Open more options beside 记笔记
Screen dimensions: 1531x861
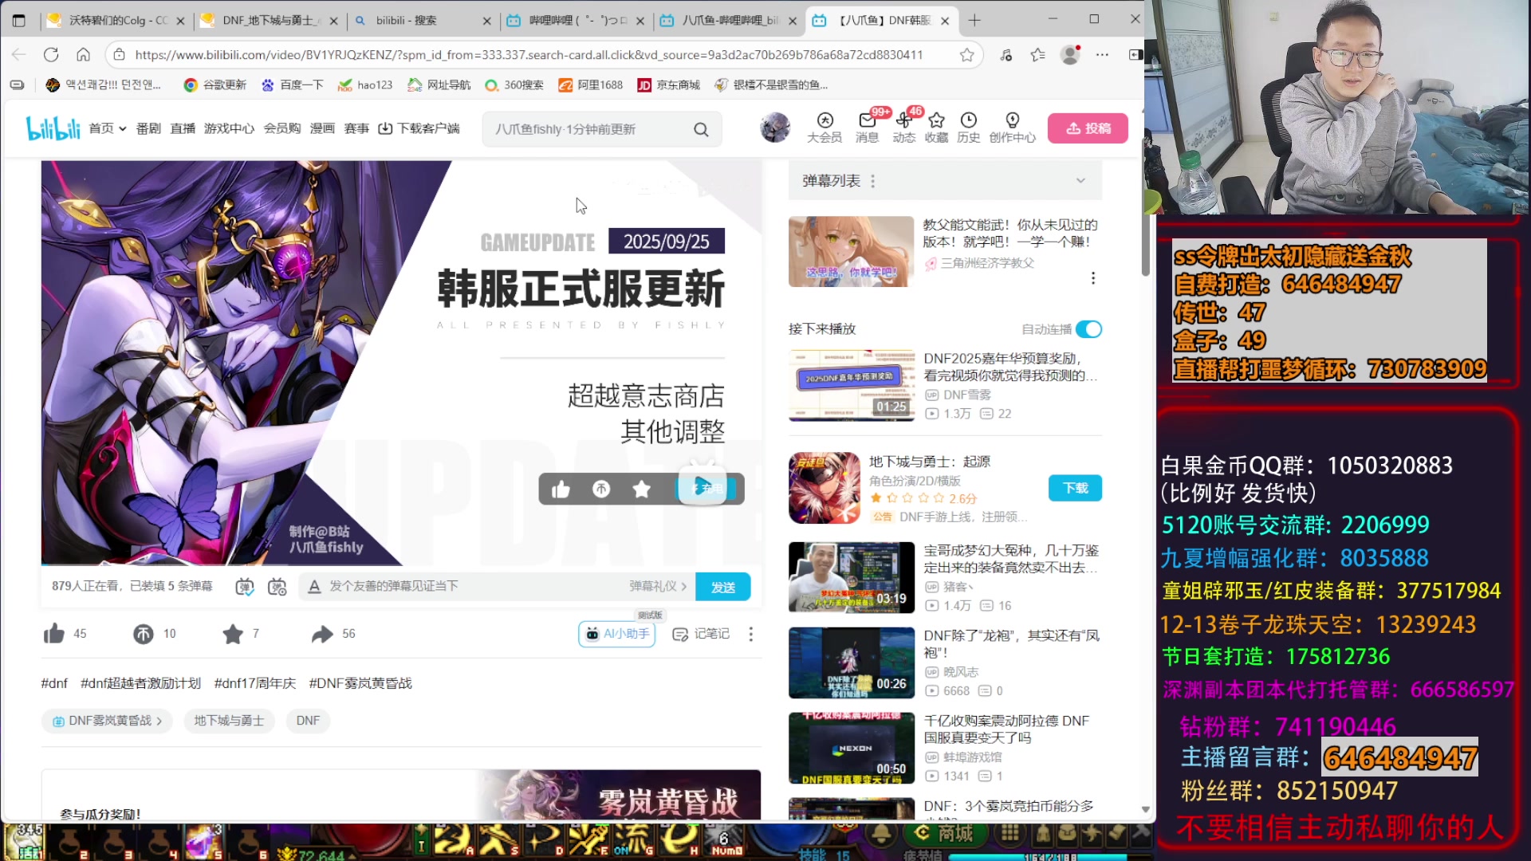click(x=750, y=634)
